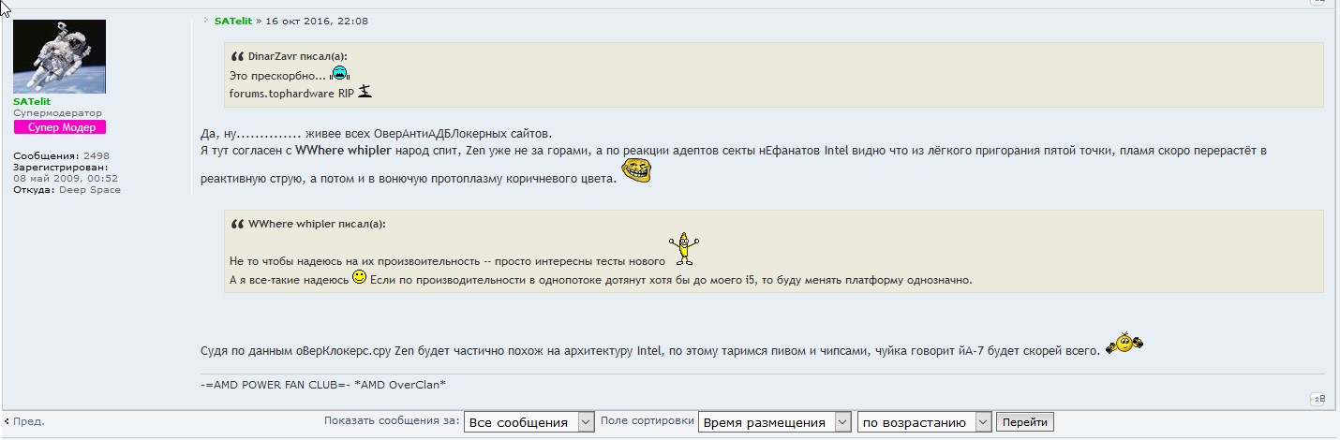Viewport: 1340px width, 440px height.
Task: Click the SATelit astronaut avatar image
Action: [59, 56]
